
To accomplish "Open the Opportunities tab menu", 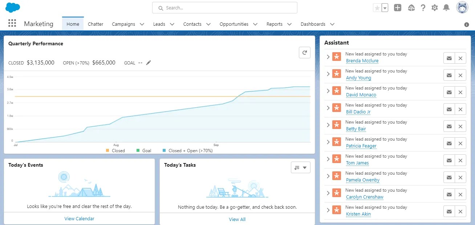I will coord(255,24).
